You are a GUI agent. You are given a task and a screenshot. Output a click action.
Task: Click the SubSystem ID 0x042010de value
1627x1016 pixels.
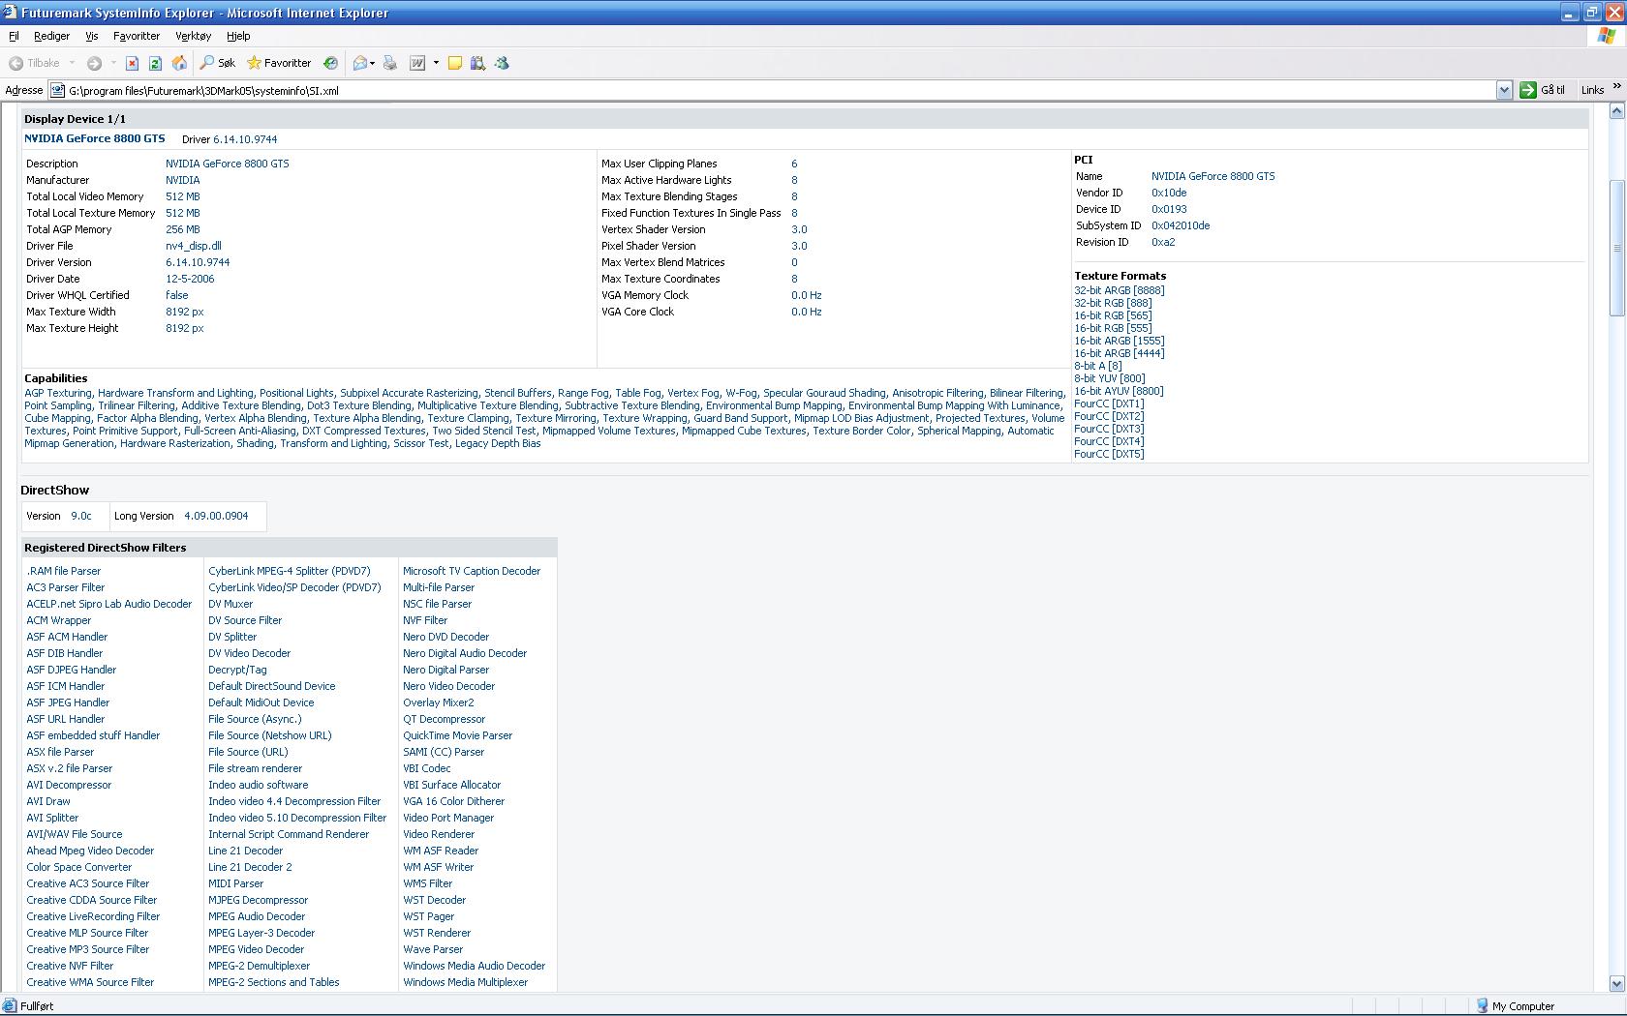(1181, 225)
